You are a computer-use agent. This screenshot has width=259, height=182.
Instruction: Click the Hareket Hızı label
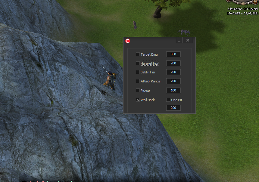pos(149,63)
